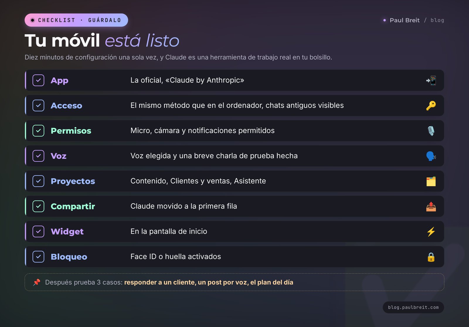Toggle the Voz checkbox

38,156
